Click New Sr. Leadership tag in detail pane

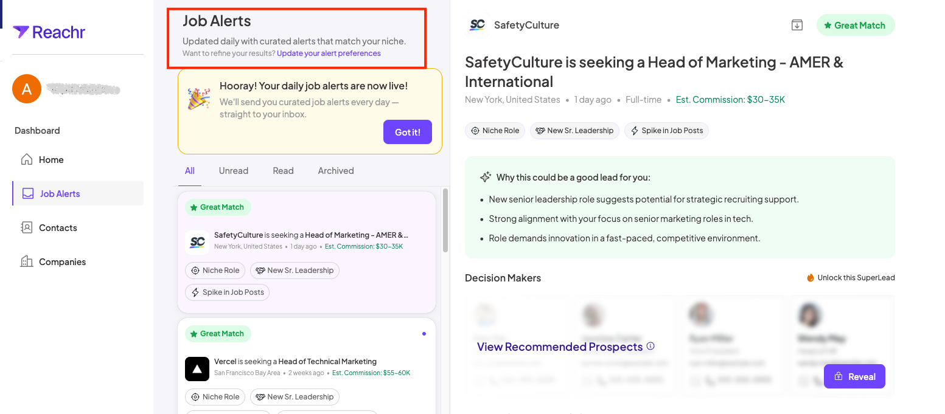click(x=574, y=131)
